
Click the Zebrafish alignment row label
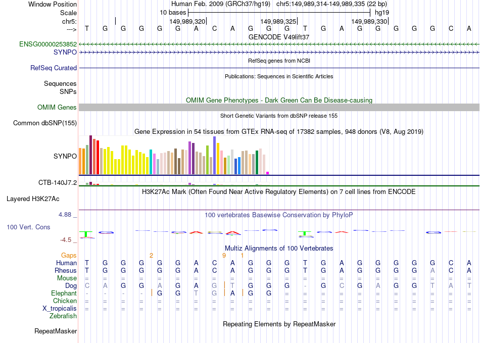(63, 316)
